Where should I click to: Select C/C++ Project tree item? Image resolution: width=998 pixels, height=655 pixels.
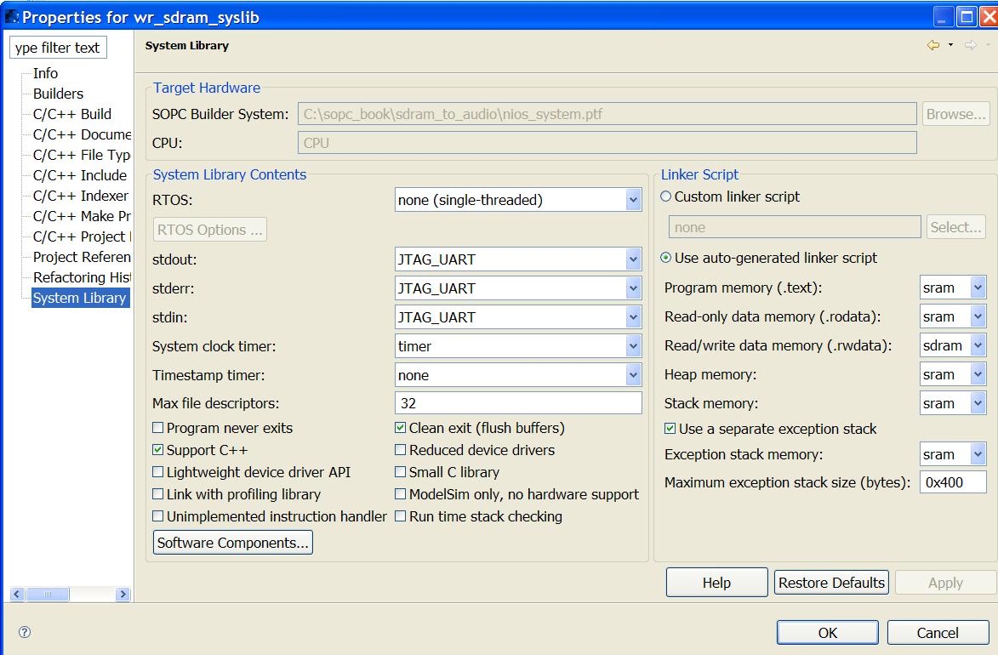pyautogui.click(x=82, y=236)
